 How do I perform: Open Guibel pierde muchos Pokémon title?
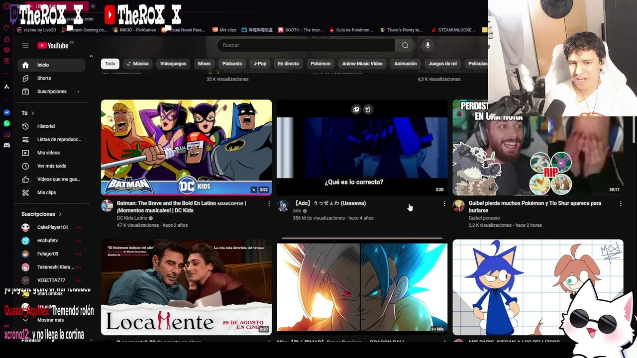coord(534,207)
